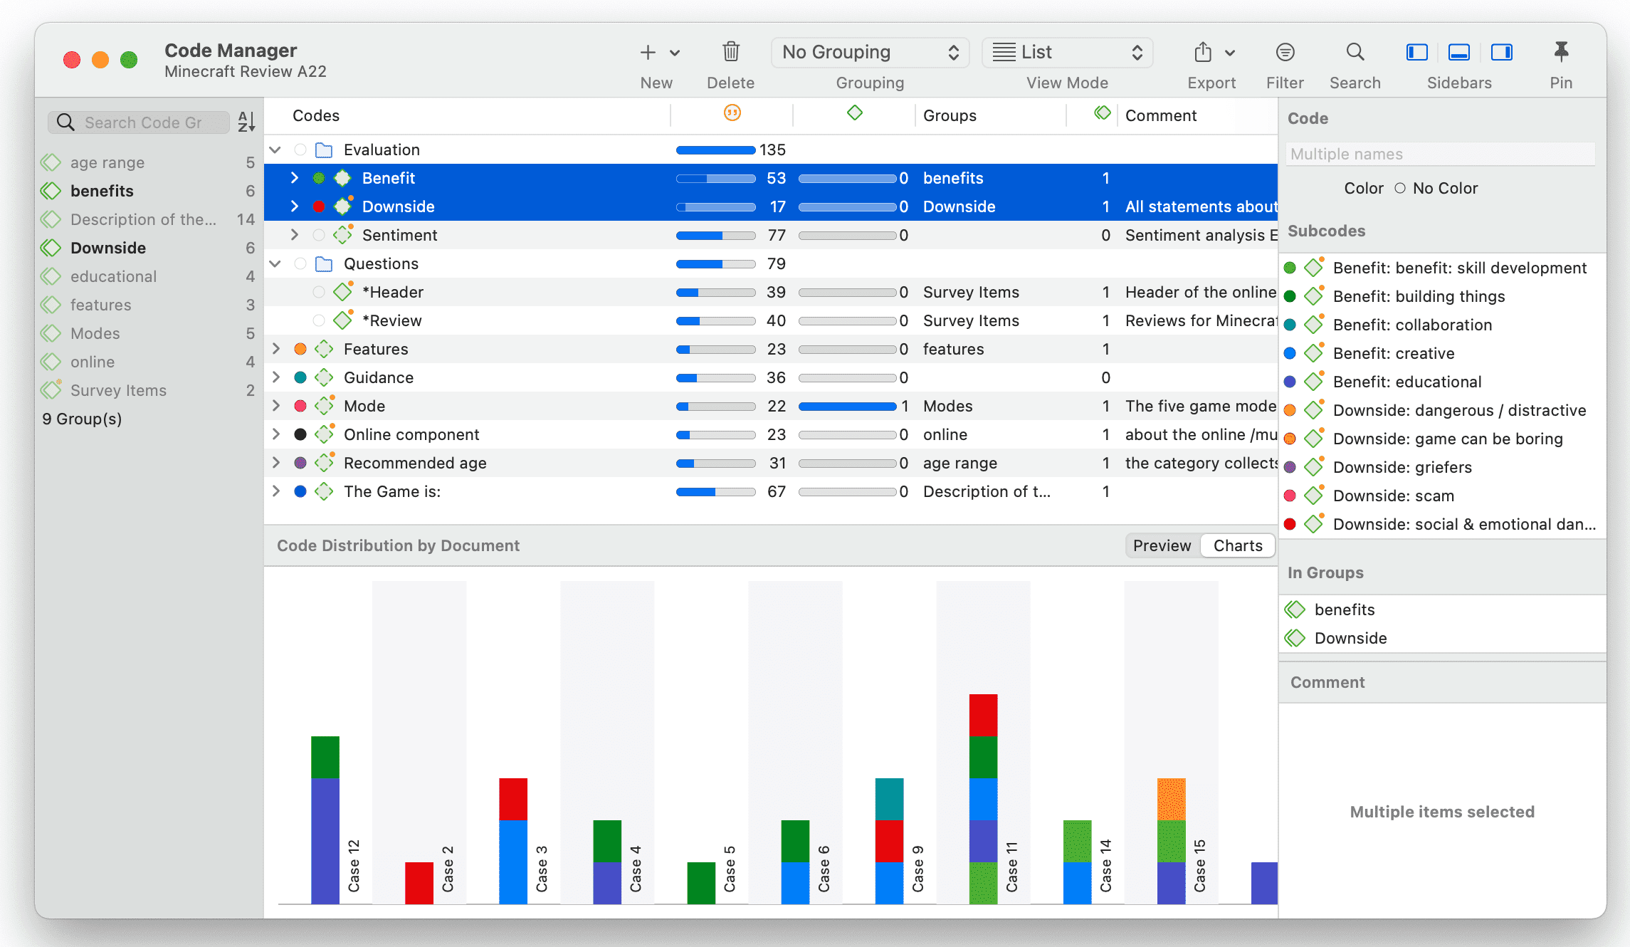Viewport: 1630px width, 947px height.
Task: Click the code icon of the Downside row
Action: pyautogui.click(x=343, y=206)
